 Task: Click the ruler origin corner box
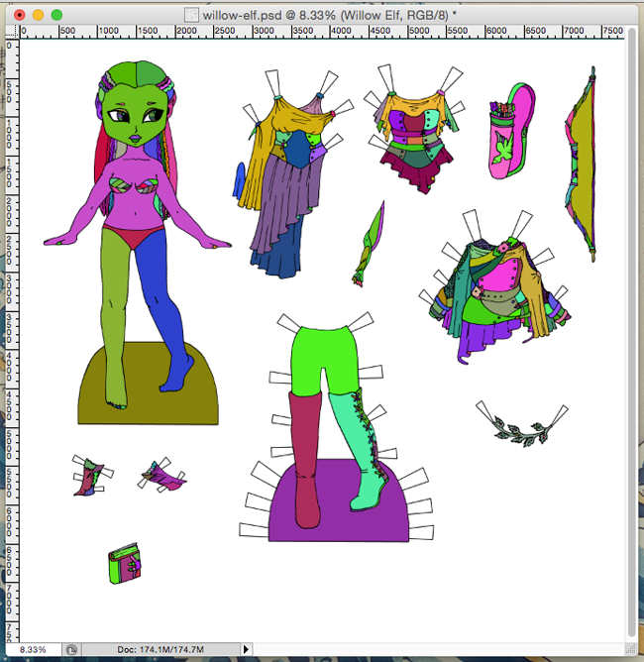13,32
